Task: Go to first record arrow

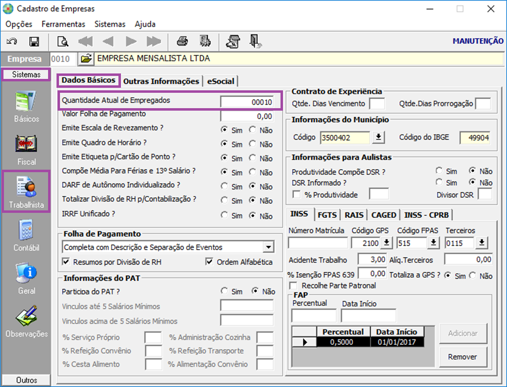Action: [86, 41]
